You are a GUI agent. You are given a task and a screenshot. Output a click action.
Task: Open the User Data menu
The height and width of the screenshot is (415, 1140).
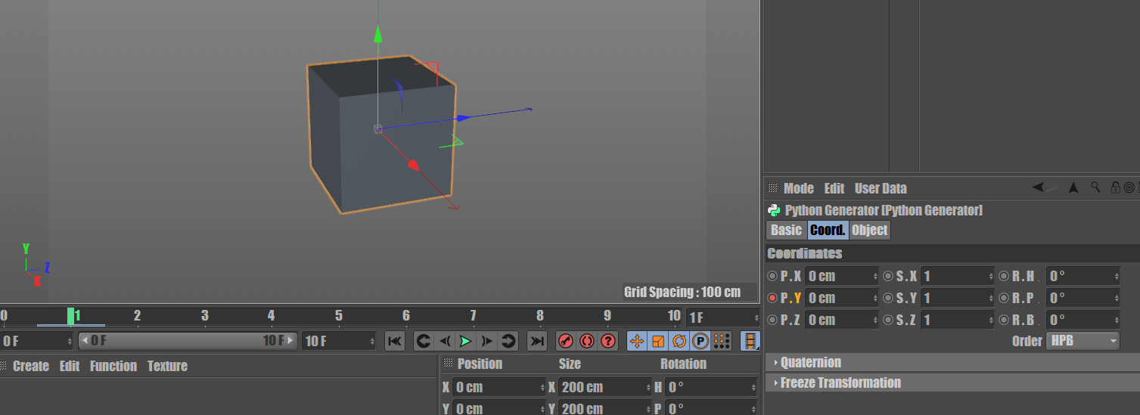[880, 188]
